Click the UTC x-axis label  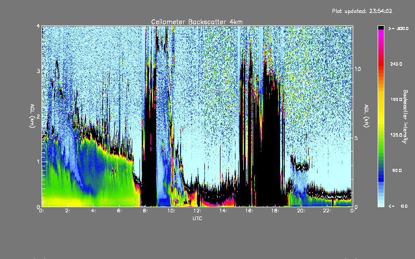click(197, 218)
